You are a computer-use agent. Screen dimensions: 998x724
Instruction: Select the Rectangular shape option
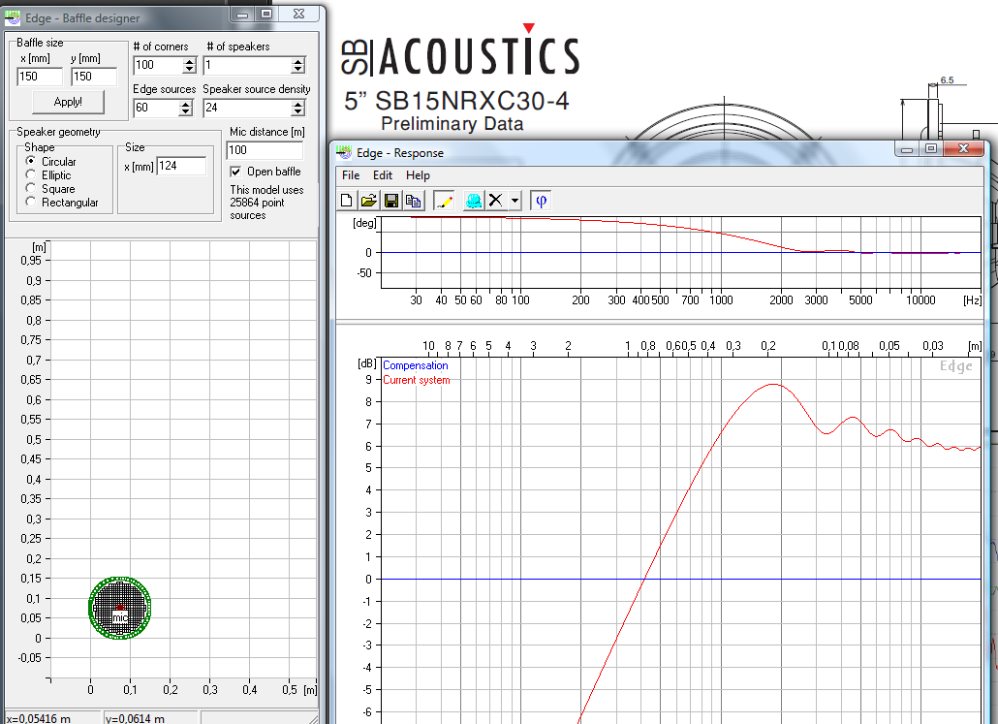pyautogui.click(x=31, y=202)
